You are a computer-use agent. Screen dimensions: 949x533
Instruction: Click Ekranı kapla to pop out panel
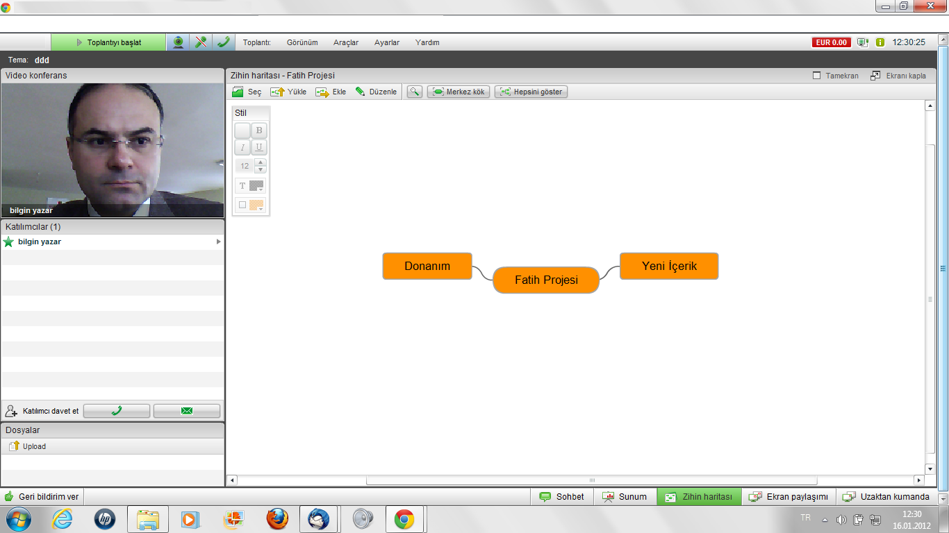coord(898,76)
